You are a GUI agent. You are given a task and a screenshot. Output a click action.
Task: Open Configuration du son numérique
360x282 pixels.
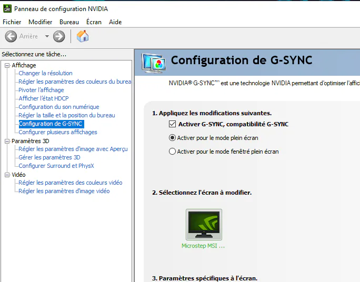[59, 107]
